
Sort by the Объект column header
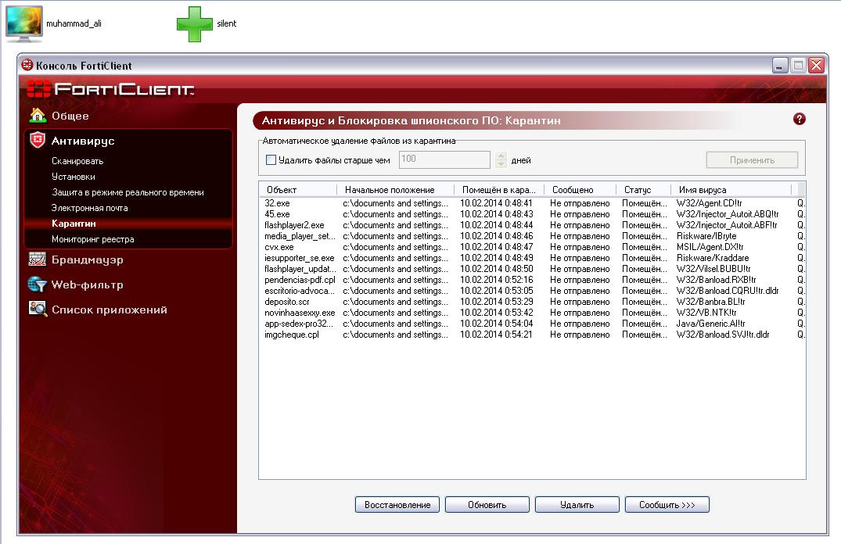(298, 190)
